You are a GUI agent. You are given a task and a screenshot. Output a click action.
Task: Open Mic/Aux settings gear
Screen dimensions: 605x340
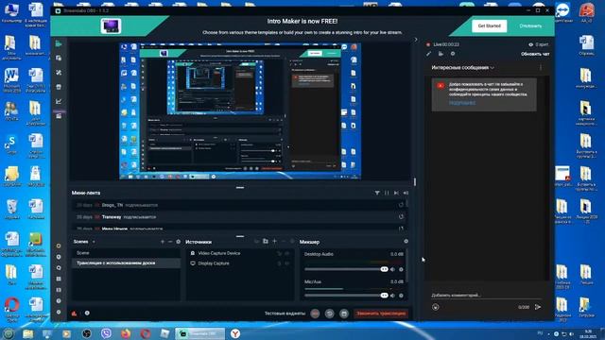pyautogui.click(x=401, y=296)
